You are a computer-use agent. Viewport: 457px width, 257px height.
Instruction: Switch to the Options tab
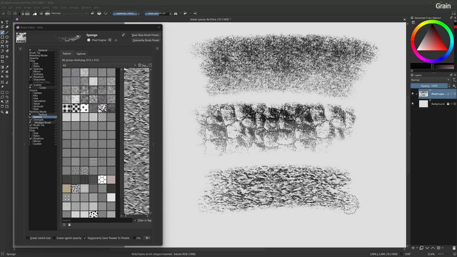click(81, 54)
